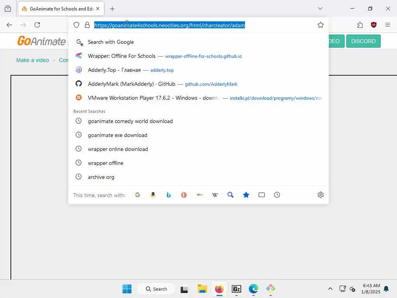
Task: Select recent search goanimate comedy world download
Action: [x=198, y=121]
